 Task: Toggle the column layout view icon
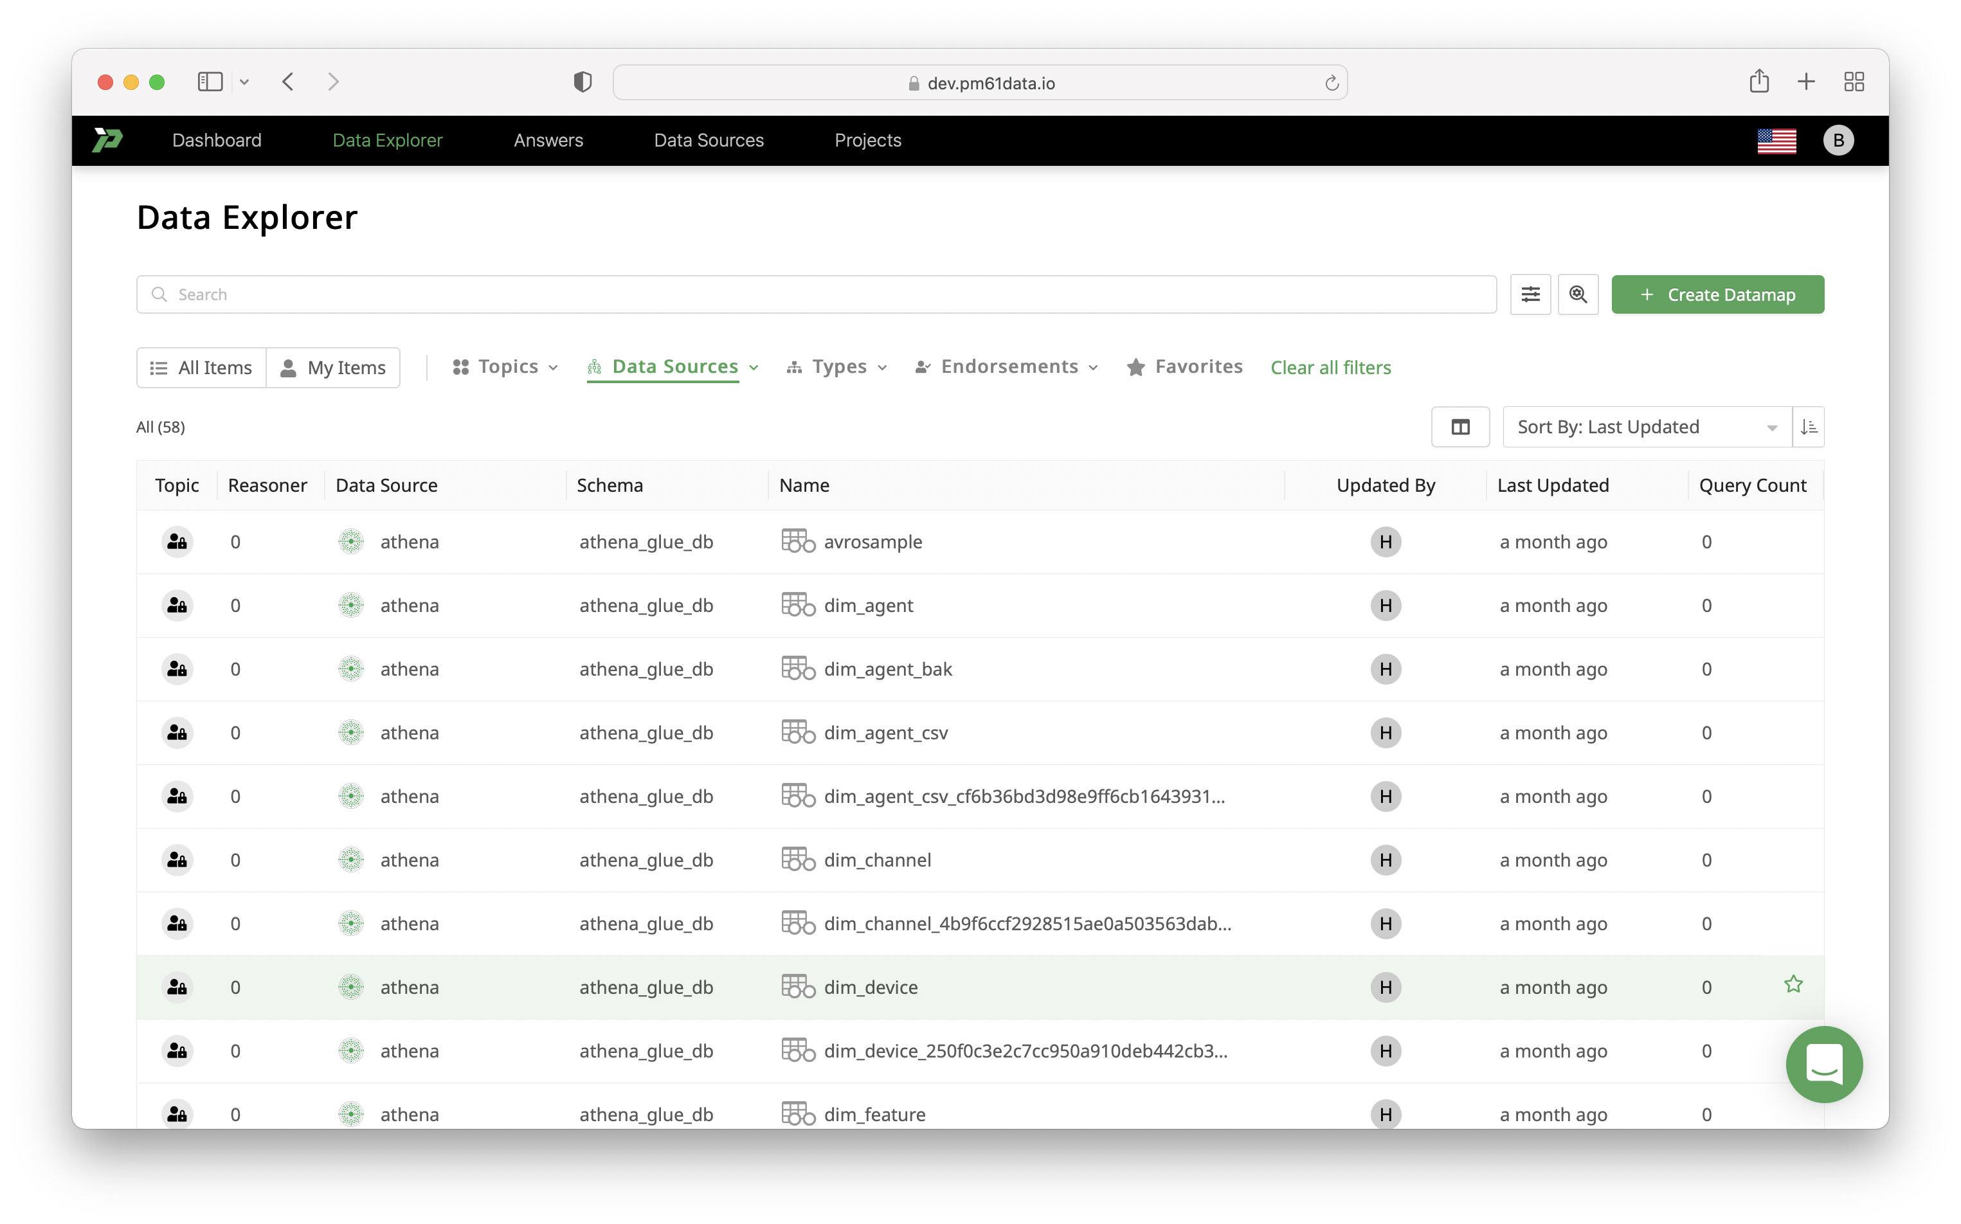tap(1459, 427)
